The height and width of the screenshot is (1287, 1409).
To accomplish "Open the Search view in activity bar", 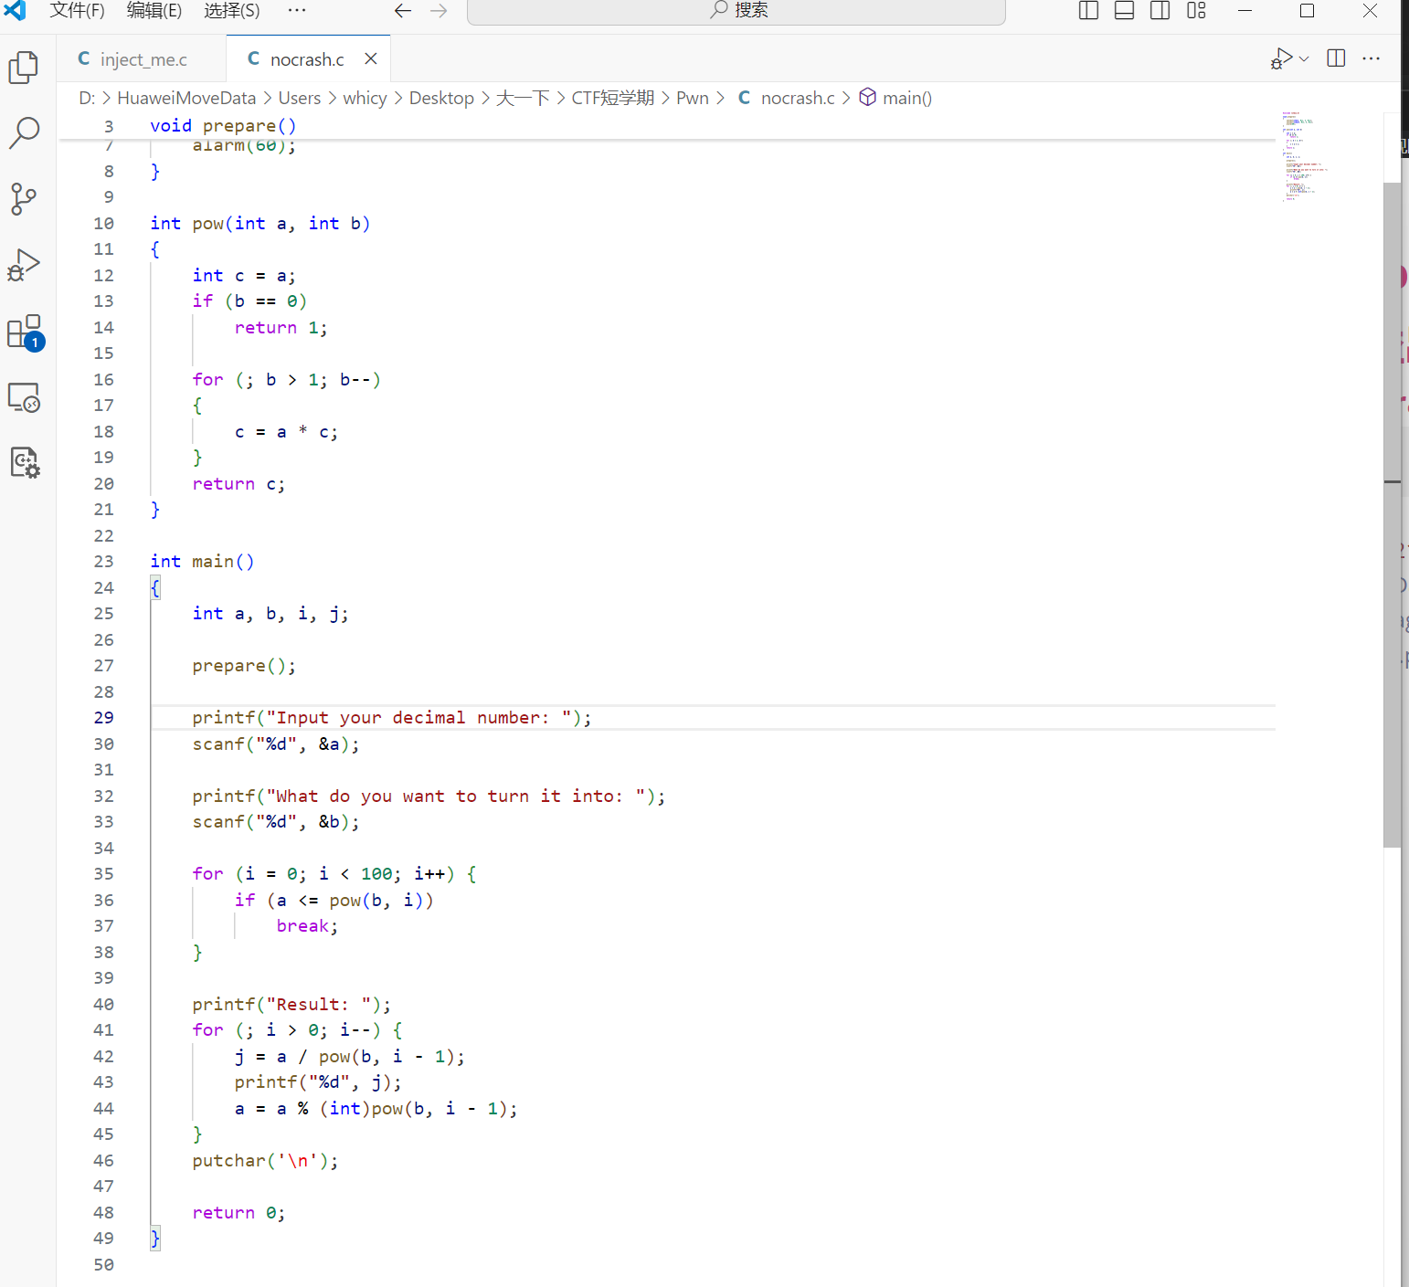I will pyautogui.click(x=24, y=132).
